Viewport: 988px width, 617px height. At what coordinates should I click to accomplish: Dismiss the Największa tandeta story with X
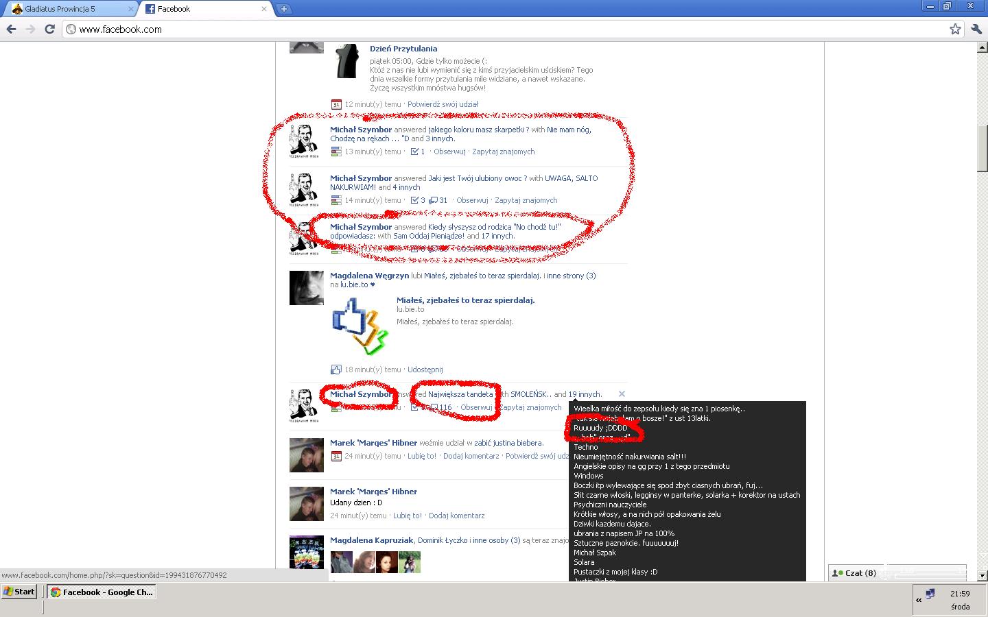pyautogui.click(x=622, y=394)
